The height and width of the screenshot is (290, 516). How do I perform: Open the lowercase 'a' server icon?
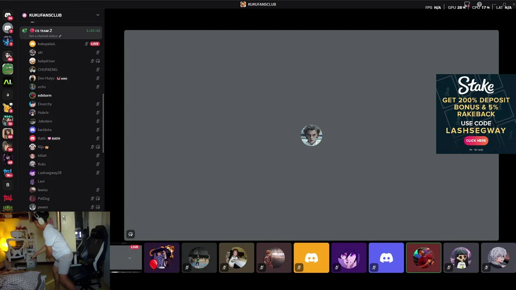point(8,95)
